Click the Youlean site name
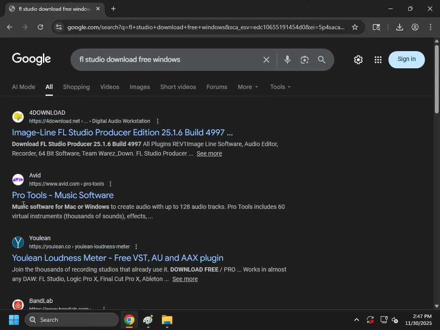 coord(40,238)
